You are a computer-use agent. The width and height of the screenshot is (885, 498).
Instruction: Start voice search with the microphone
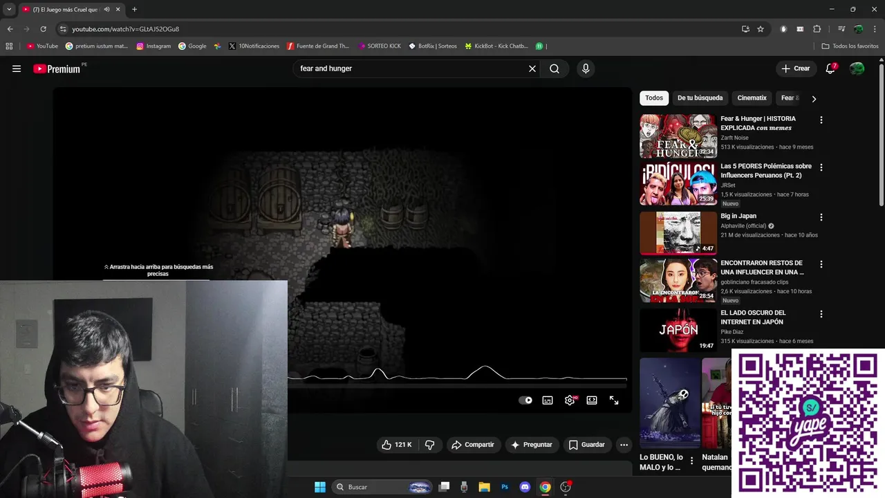586,68
